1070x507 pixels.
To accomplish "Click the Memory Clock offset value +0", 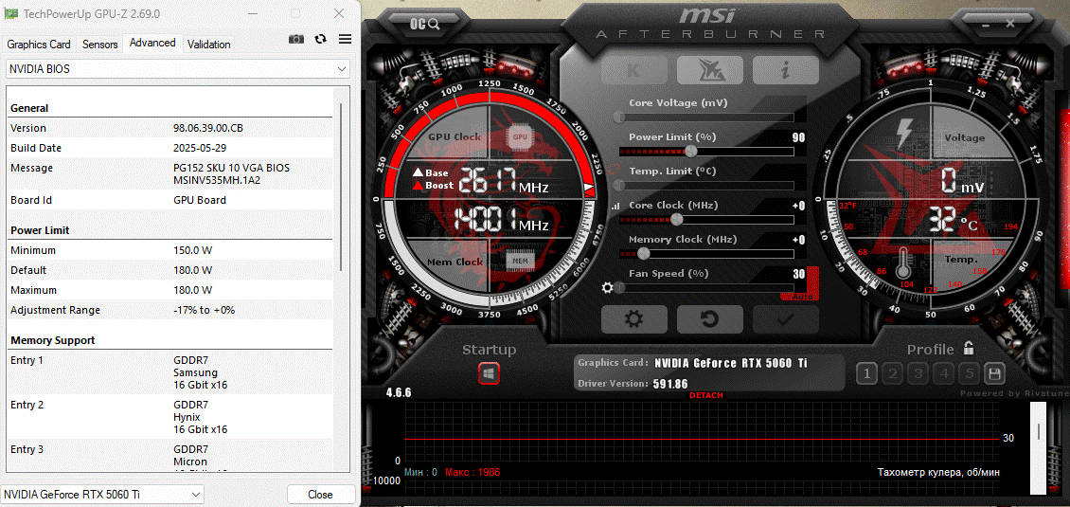I will (x=798, y=240).
